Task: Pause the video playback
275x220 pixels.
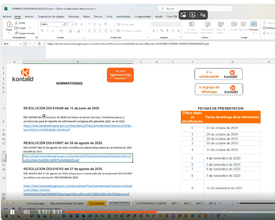Action: (x=12, y=212)
